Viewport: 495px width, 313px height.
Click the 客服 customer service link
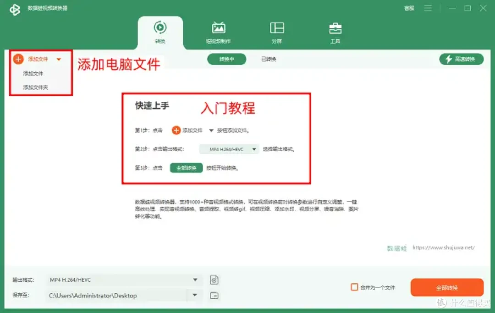409,8
